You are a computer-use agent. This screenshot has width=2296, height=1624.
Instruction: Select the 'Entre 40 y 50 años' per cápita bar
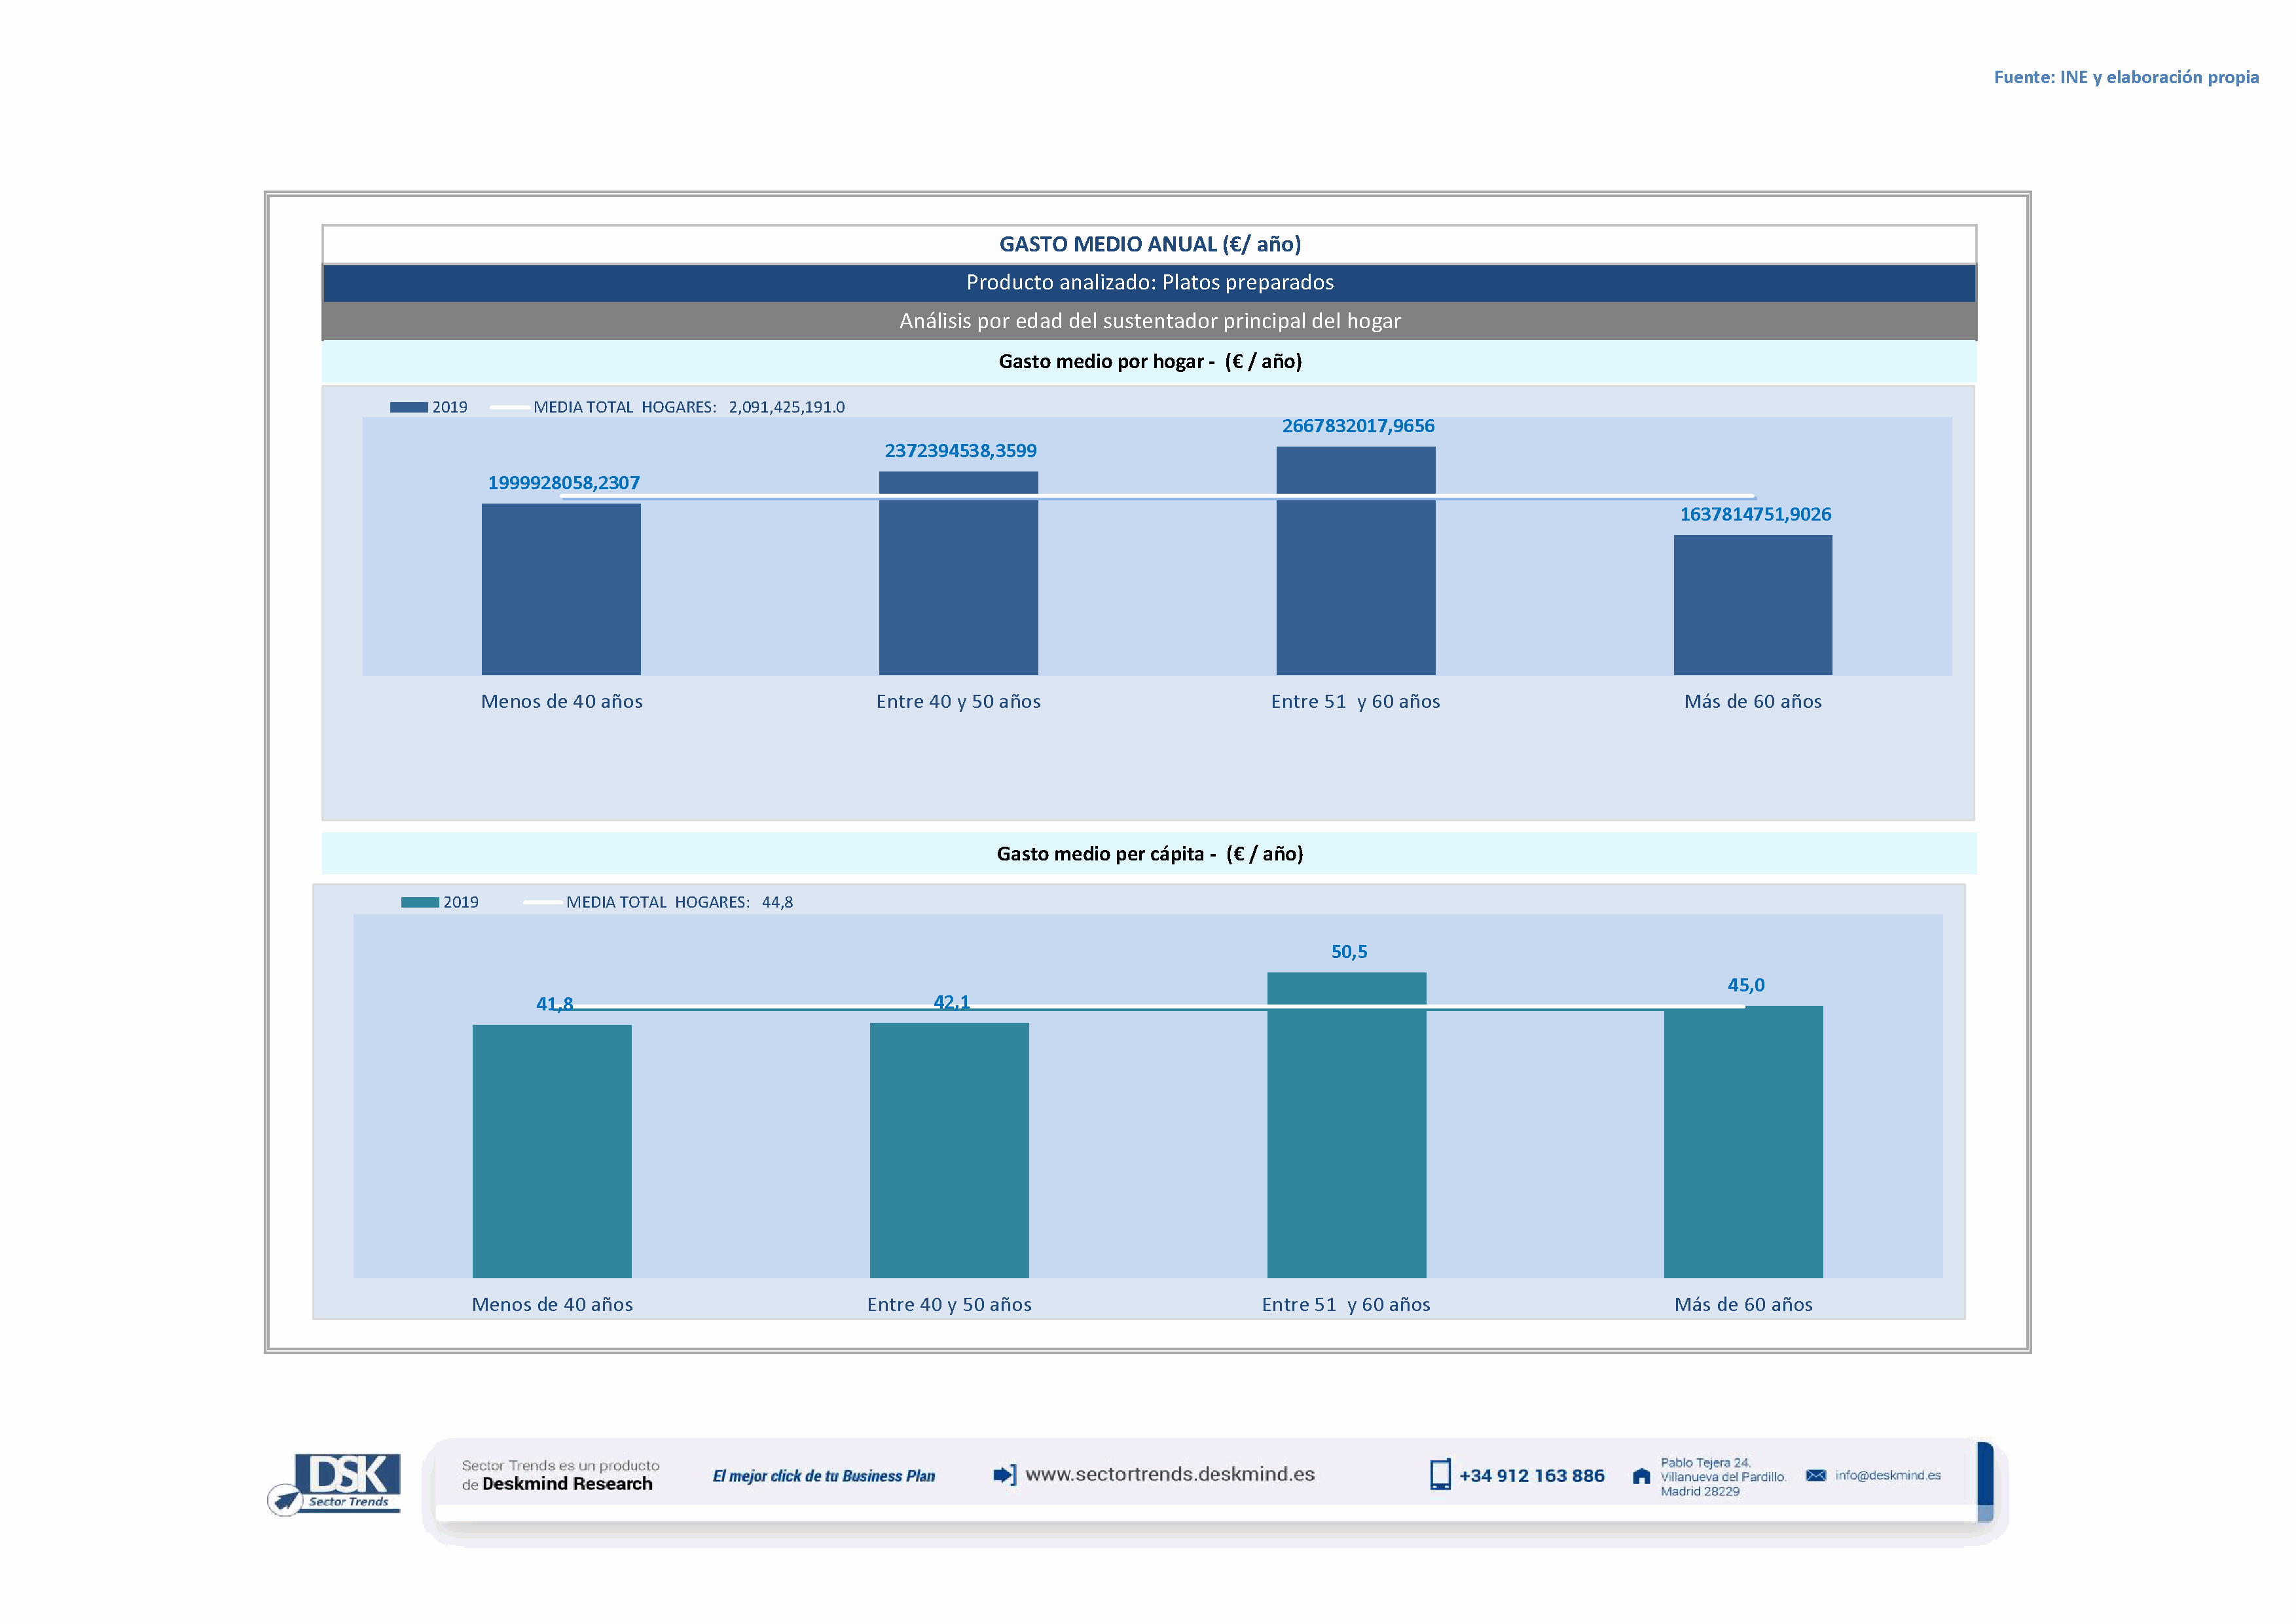949,1150
